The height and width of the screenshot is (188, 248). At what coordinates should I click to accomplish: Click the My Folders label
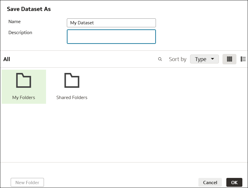(23, 98)
